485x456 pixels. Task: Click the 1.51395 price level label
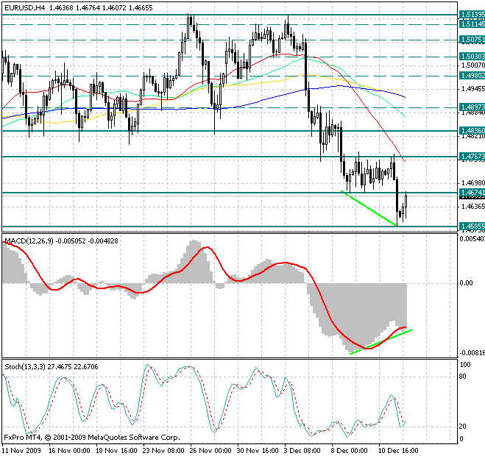[470, 15]
